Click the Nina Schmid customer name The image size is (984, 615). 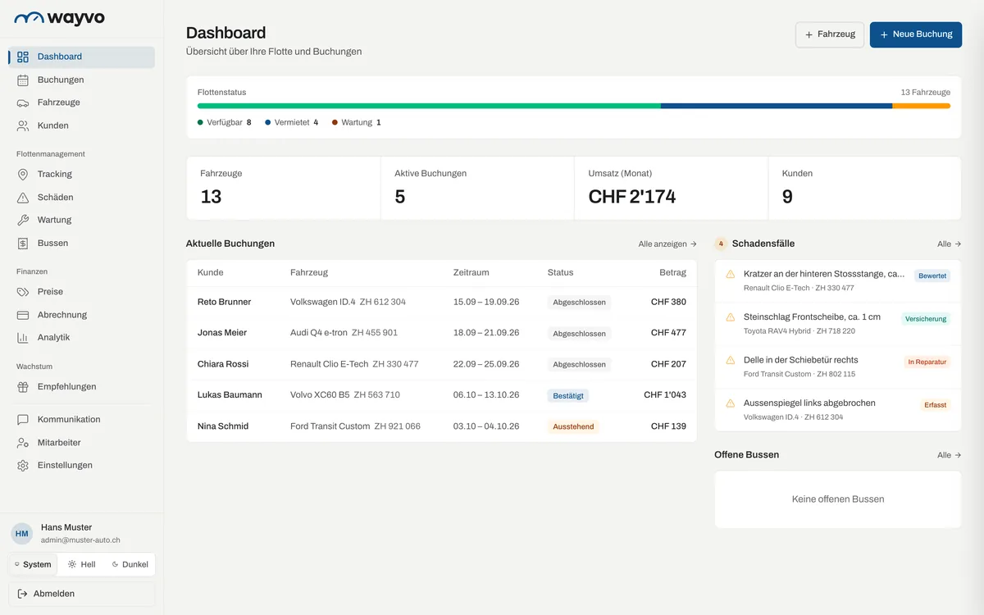click(223, 426)
